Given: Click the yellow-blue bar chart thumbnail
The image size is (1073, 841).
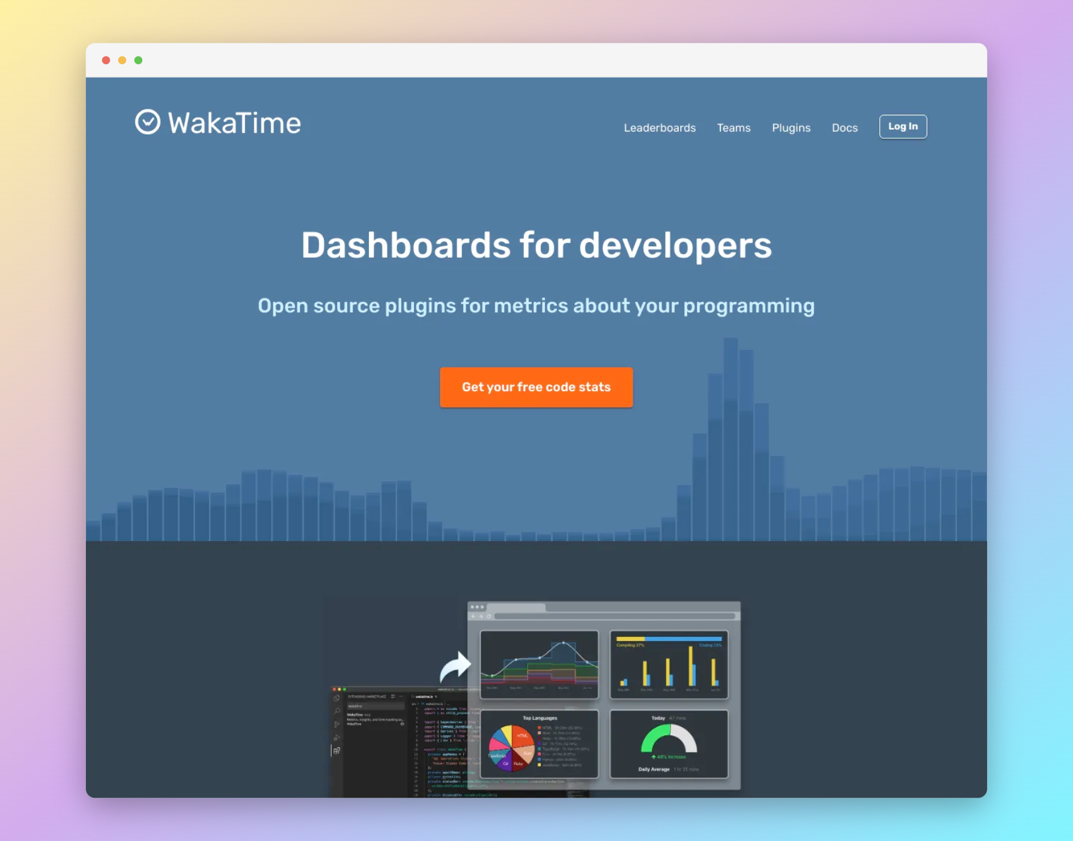Looking at the screenshot, I should [x=669, y=664].
